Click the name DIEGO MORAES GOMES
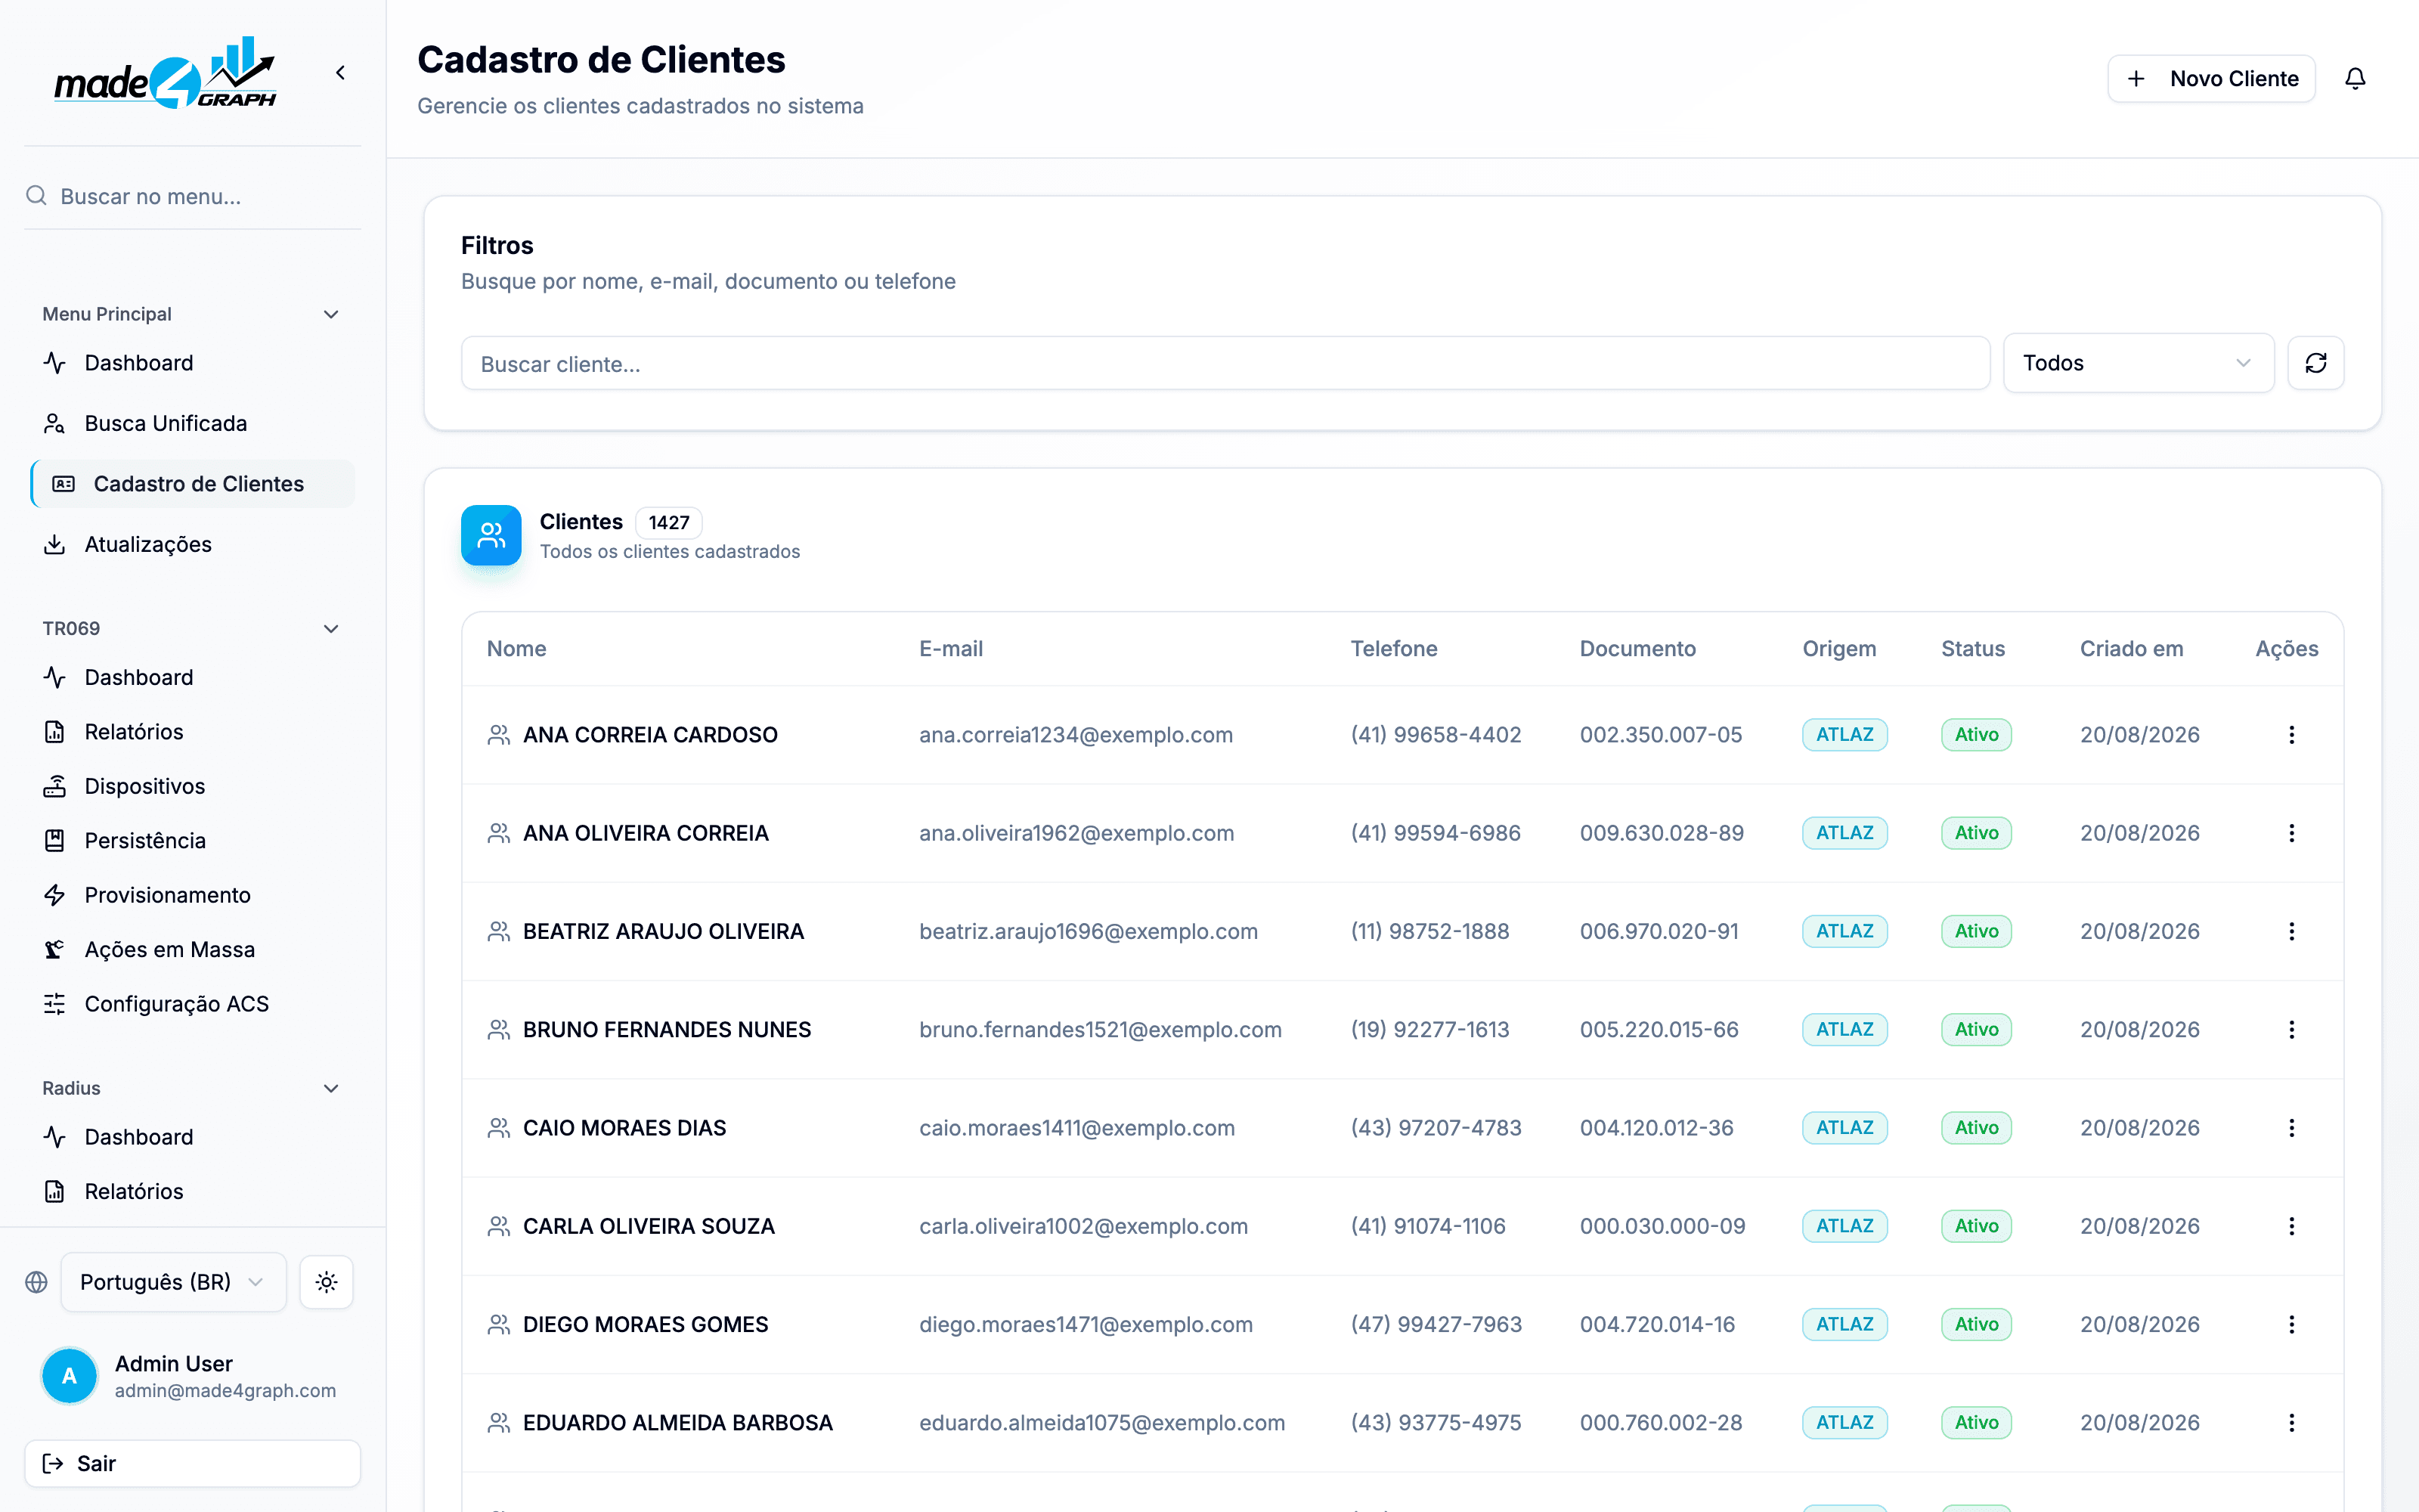This screenshot has width=2419, height=1512. (646, 1324)
